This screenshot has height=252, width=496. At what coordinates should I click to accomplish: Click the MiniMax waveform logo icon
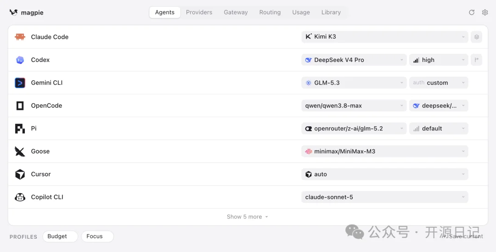[x=309, y=151]
